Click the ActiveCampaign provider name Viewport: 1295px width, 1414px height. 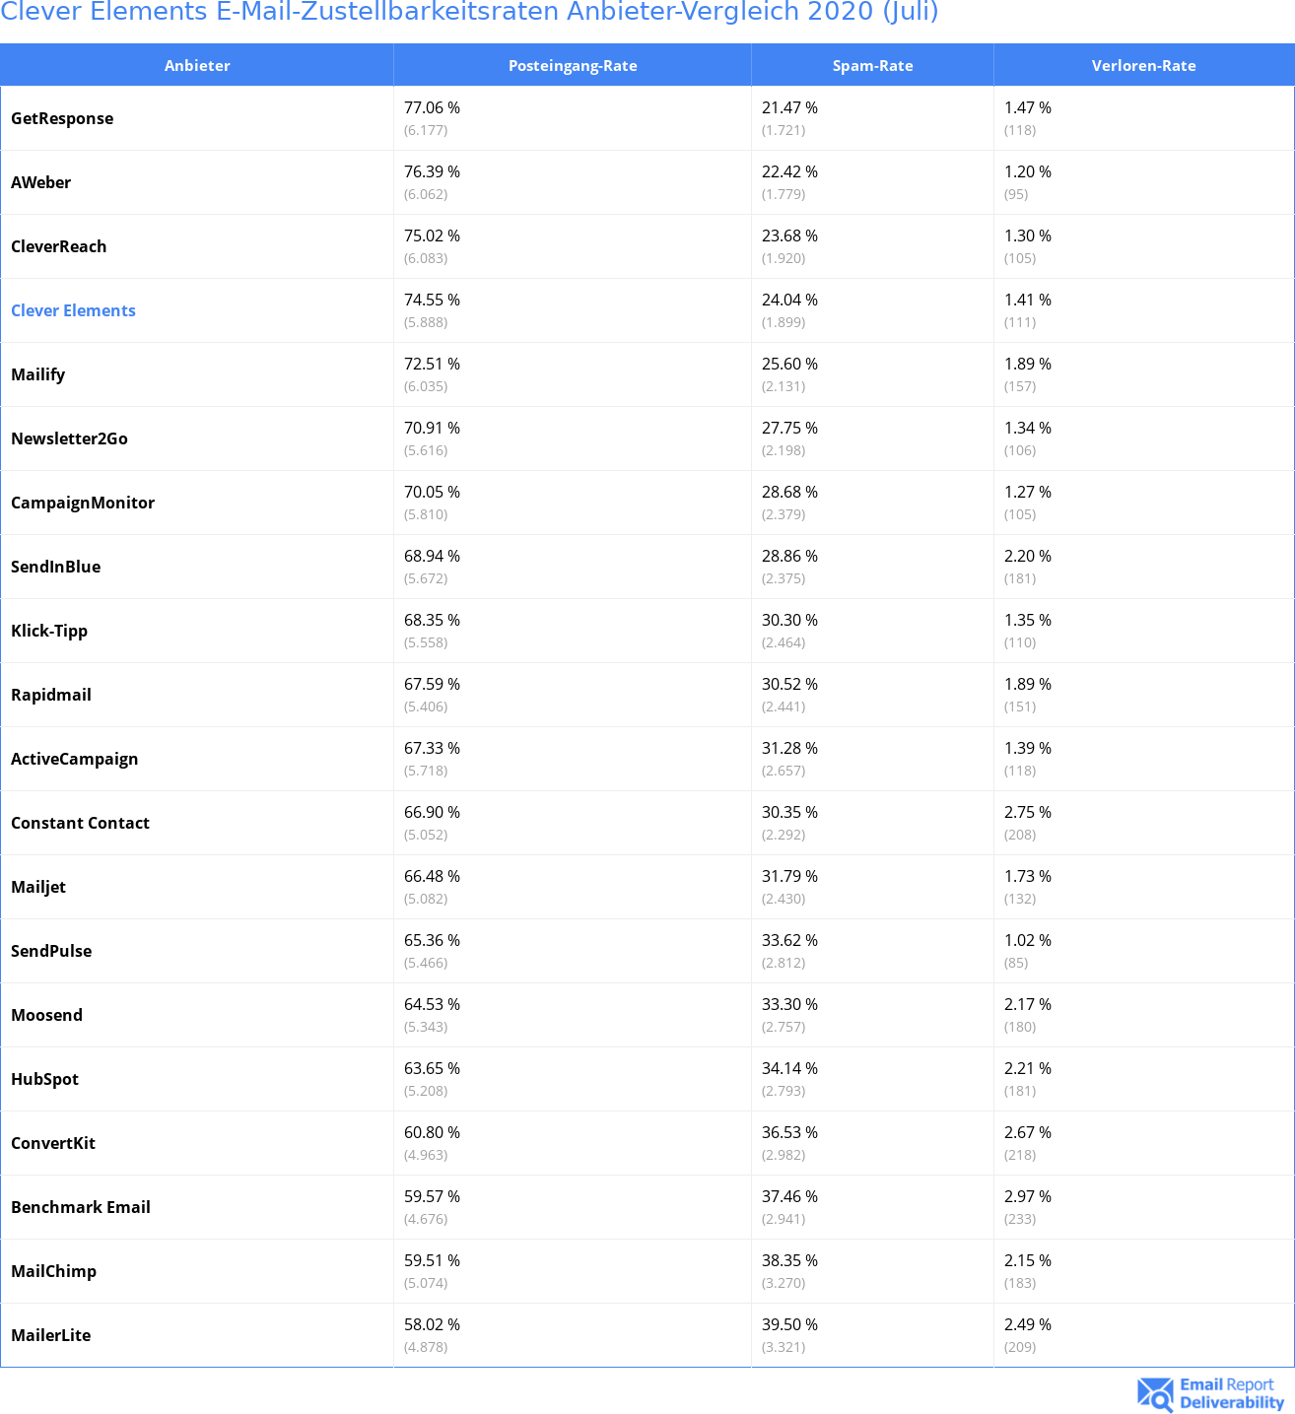pyautogui.click(x=74, y=759)
